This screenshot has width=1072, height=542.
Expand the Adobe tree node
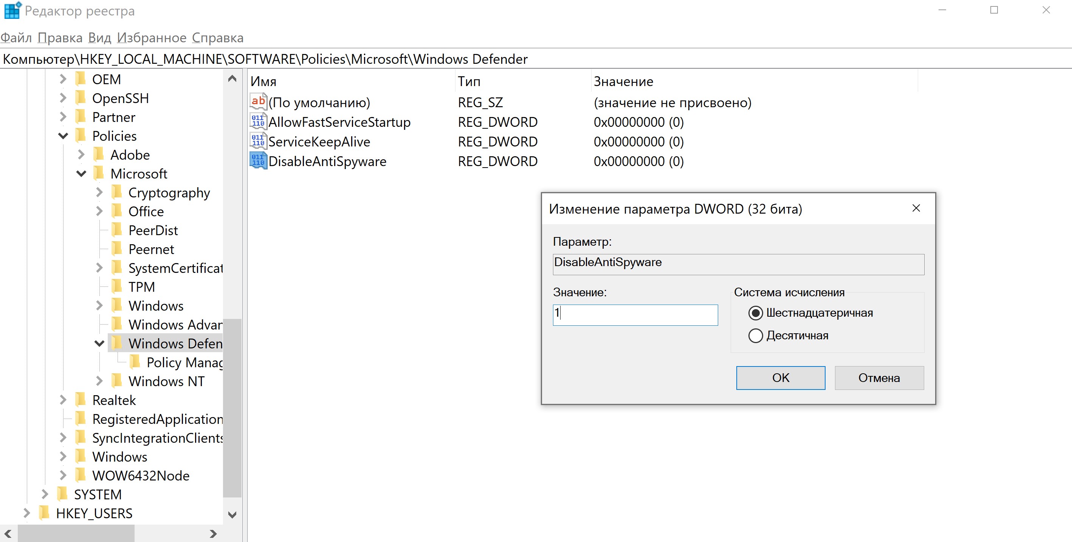(81, 154)
